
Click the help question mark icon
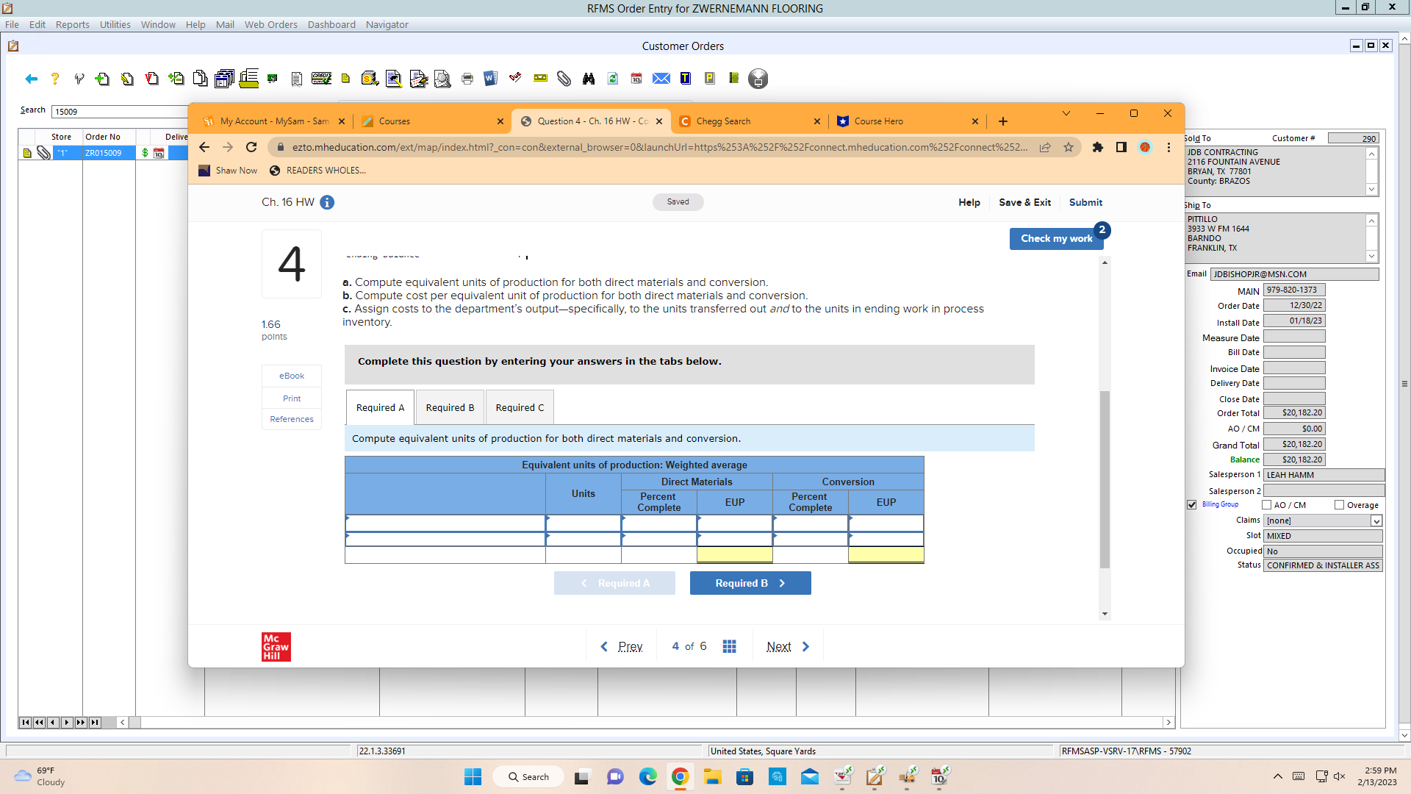(x=54, y=79)
